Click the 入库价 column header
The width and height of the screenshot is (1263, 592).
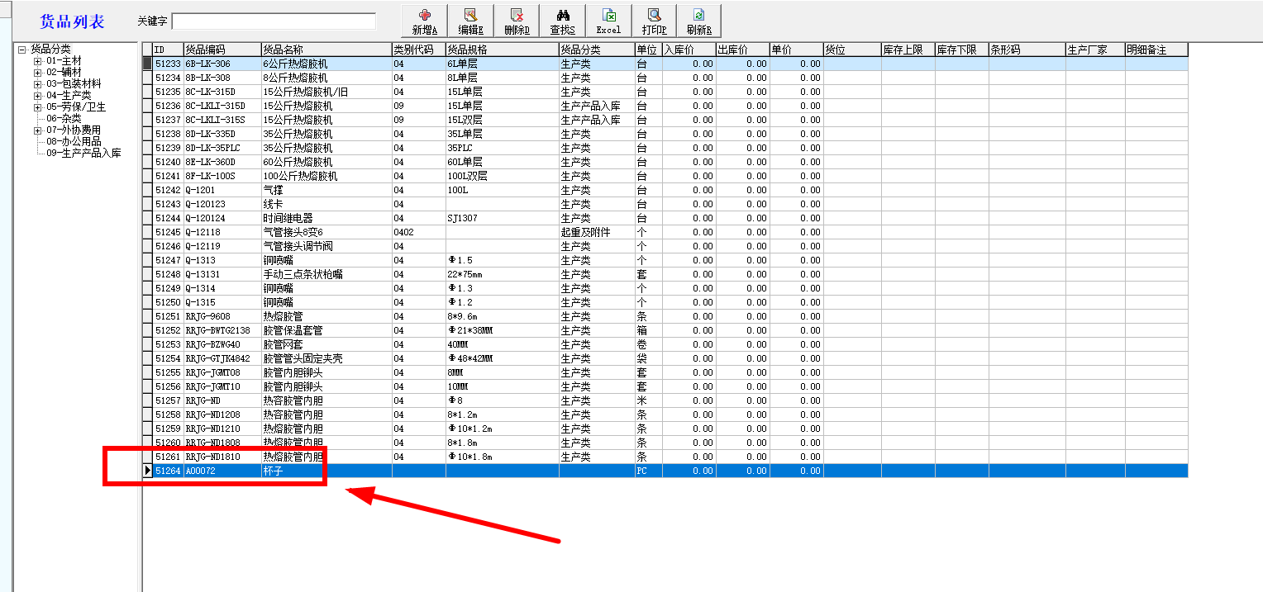click(x=688, y=50)
